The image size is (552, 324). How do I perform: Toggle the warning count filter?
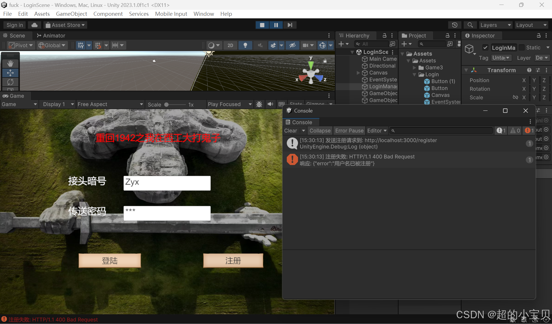click(515, 131)
